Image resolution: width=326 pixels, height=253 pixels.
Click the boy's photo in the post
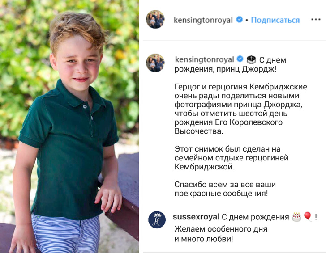69,126
